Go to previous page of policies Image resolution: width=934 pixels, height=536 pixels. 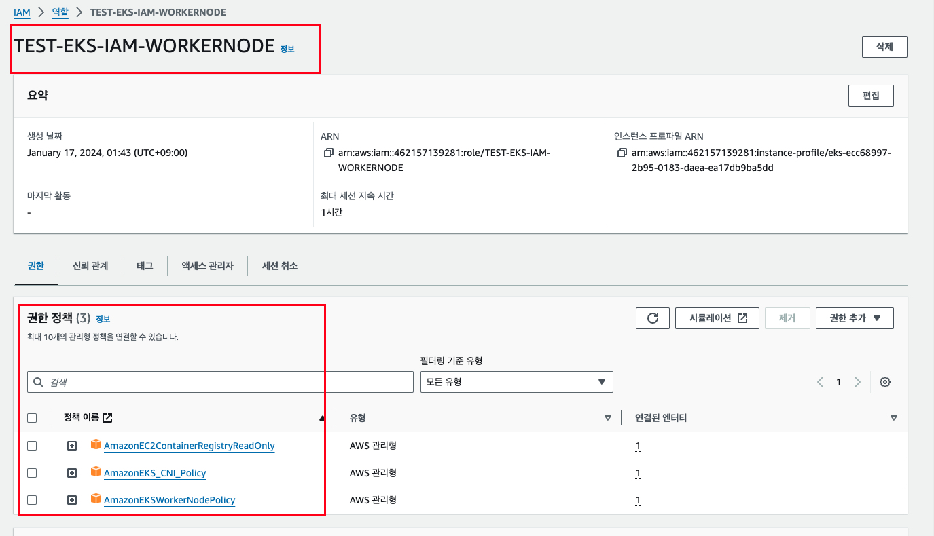click(820, 382)
